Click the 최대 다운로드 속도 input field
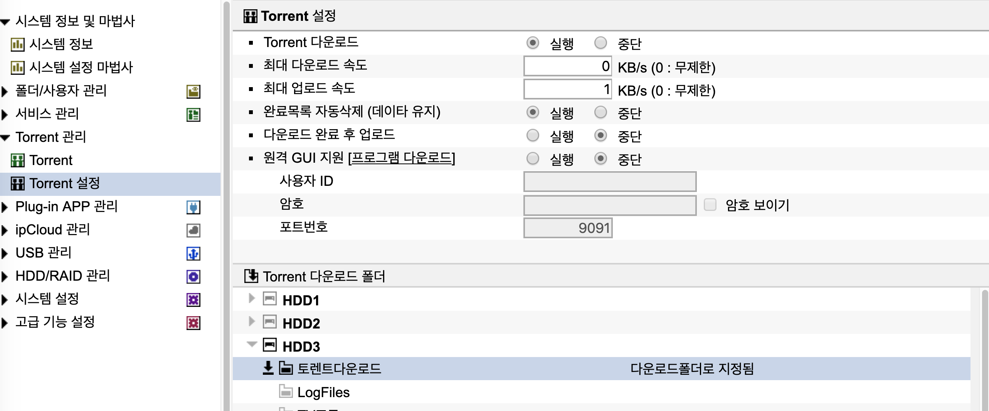 tap(568, 66)
